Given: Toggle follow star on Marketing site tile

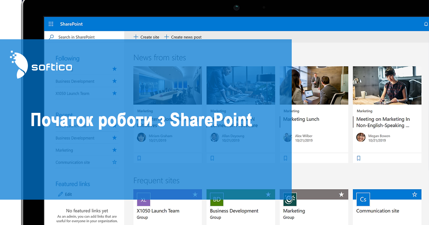Looking at the screenshot, I should pos(341,194).
